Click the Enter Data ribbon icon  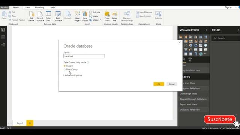tap(48, 16)
